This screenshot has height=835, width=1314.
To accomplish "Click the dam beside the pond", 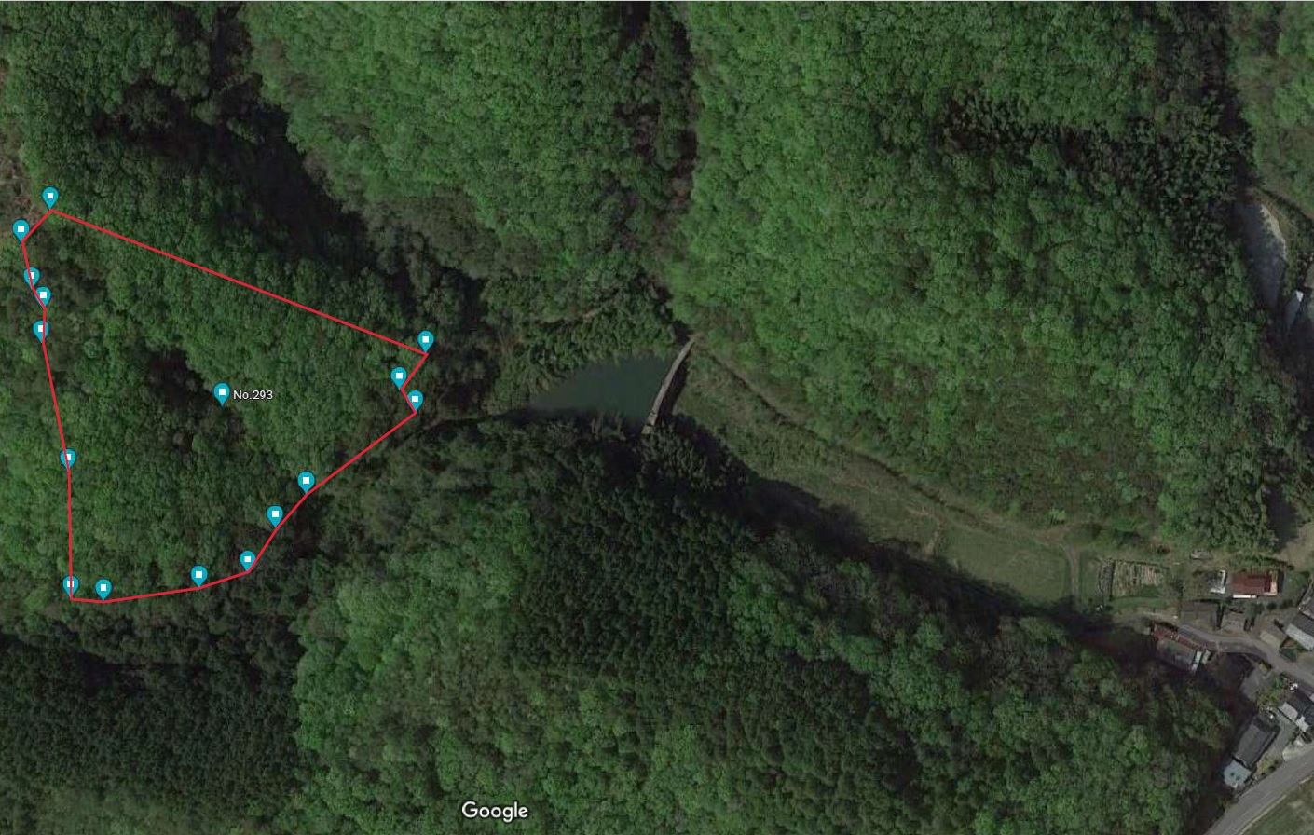I will point(670,386).
